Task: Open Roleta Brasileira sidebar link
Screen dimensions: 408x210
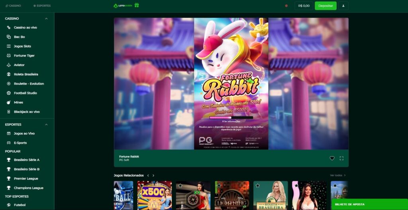Action: (26, 75)
